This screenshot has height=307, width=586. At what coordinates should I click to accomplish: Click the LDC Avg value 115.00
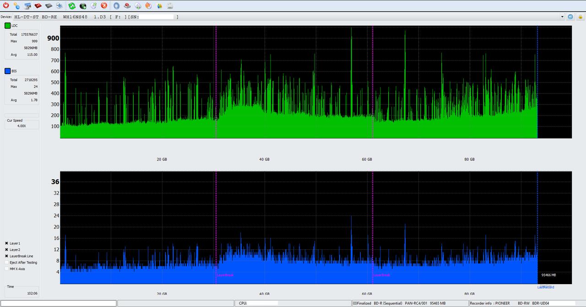coord(32,54)
